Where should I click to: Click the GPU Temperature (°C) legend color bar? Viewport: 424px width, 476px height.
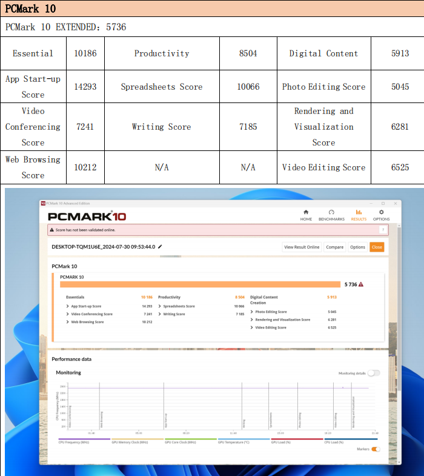tap(243, 439)
